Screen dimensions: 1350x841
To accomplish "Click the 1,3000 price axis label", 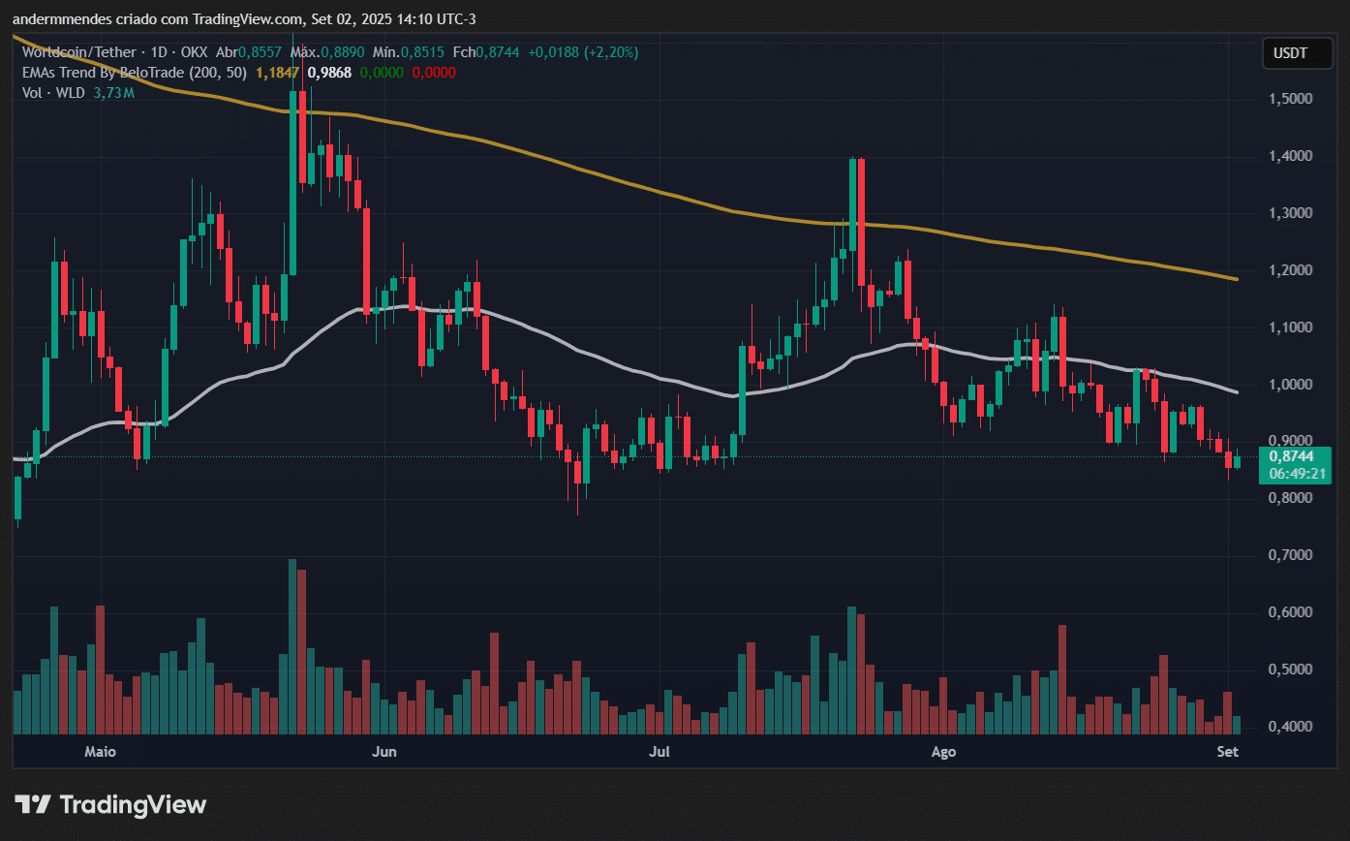I will [1290, 214].
